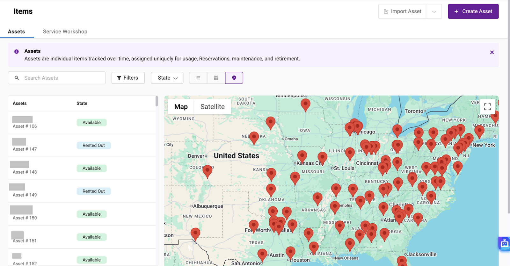Click the Import Asset button

tap(402, 11)
